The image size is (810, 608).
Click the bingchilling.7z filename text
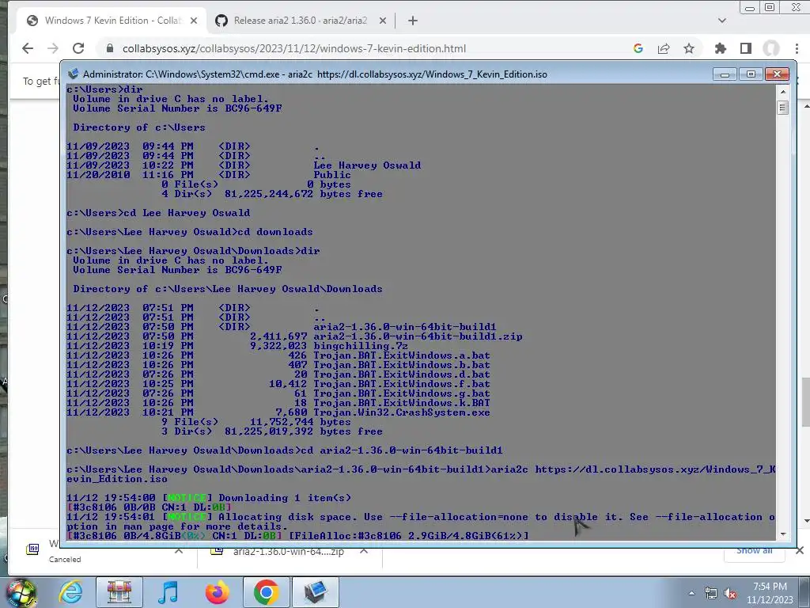(361, 346)
